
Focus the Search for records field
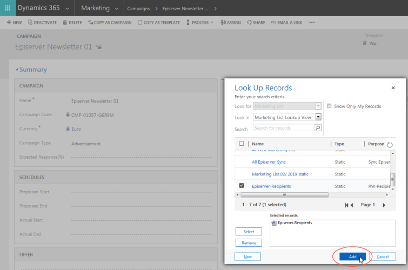click(x=283, y=128)
